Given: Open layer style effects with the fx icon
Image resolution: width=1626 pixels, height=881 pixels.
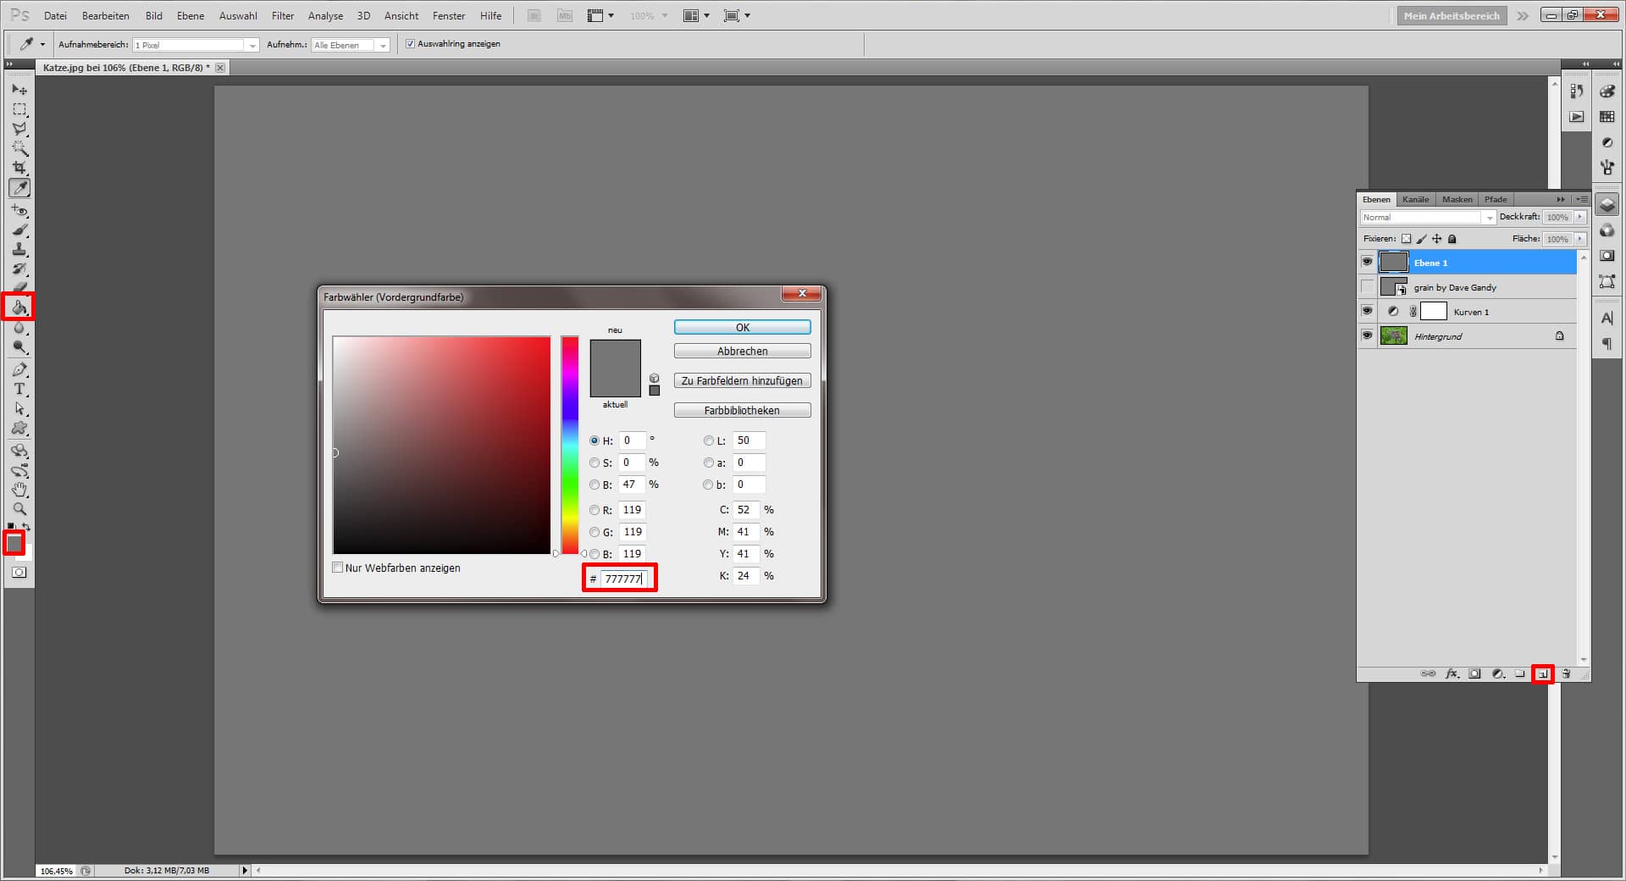Looking at the screenshot, I should (1452, 673).
